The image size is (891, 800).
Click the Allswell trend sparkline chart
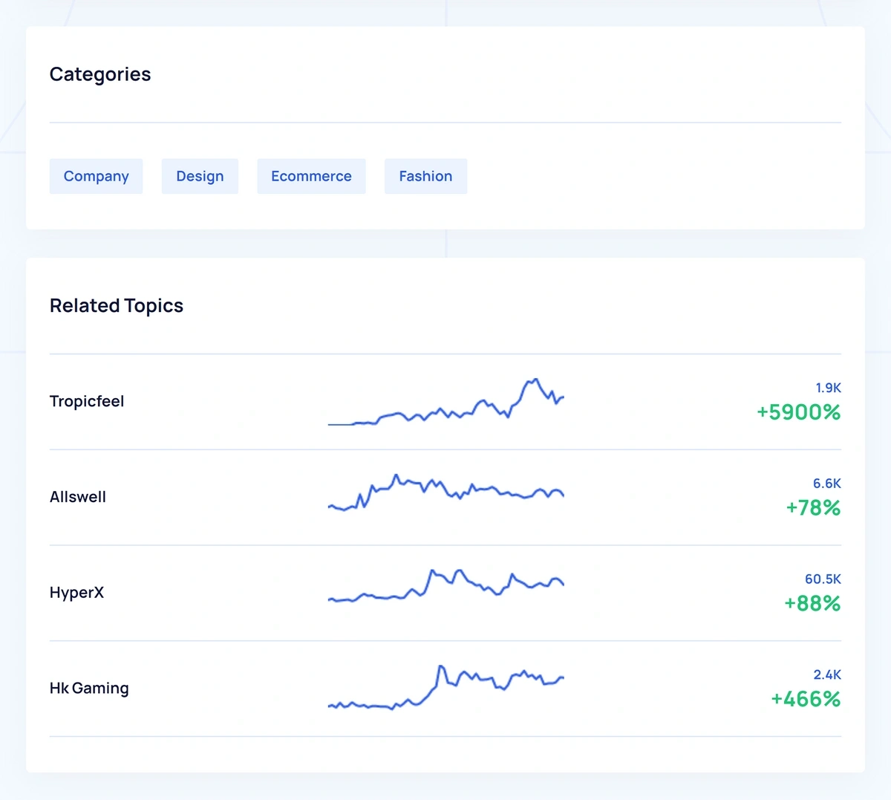(x=446, y=494)
